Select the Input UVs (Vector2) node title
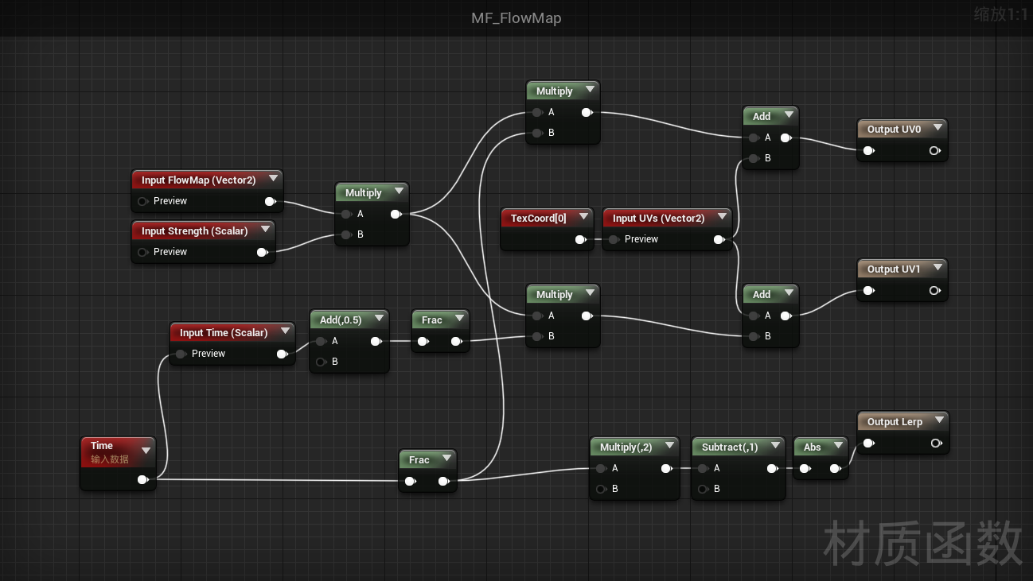This screenshot has height=581, width=1033. (x=660, y=219)
